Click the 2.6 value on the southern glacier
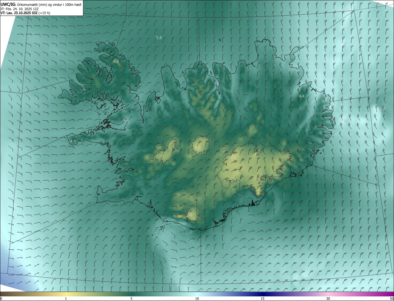The width and height of the screenshot is (394, 301). tap(190, 215)
